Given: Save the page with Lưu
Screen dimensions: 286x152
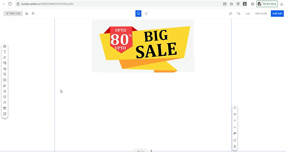Looking at the screenshot, I should 248,13.
